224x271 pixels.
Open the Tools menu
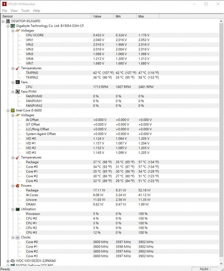pos(25,11)
